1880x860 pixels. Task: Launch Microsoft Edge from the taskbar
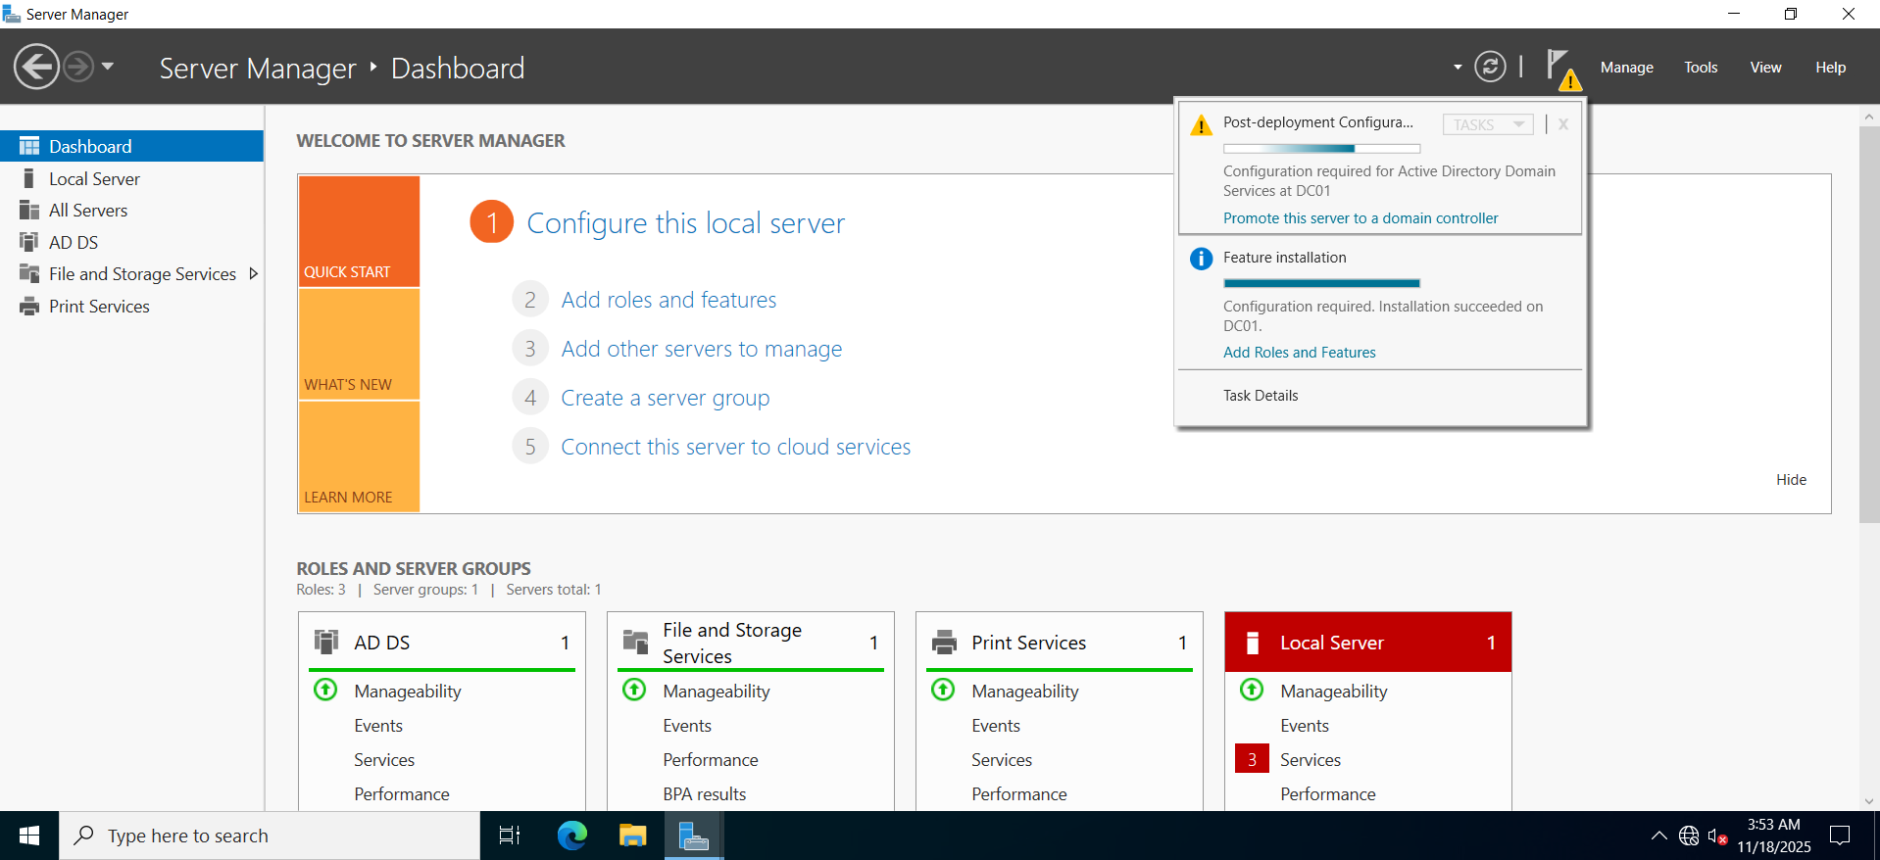pos(572,836)
